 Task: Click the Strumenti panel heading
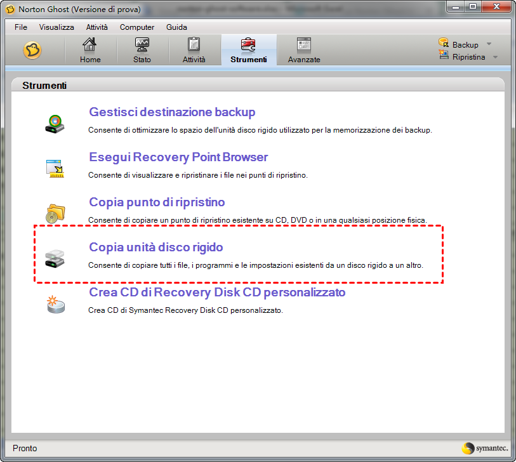44,86
